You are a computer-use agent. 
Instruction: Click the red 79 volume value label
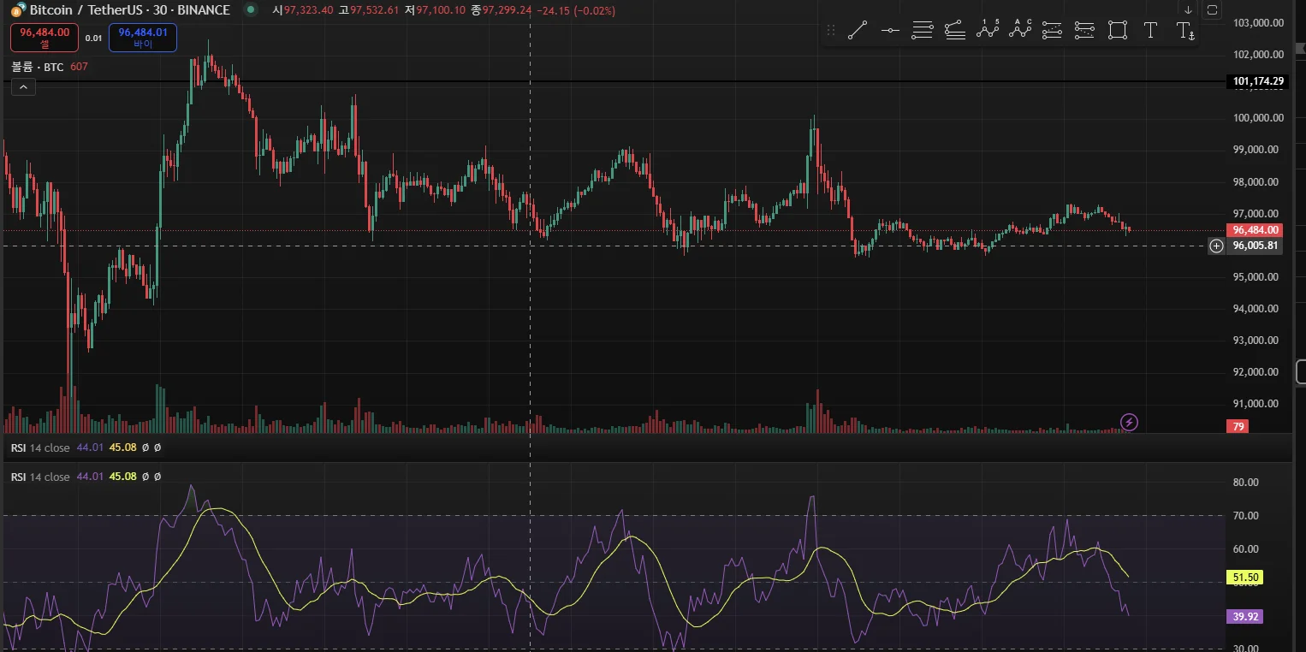pos(1237,426)
